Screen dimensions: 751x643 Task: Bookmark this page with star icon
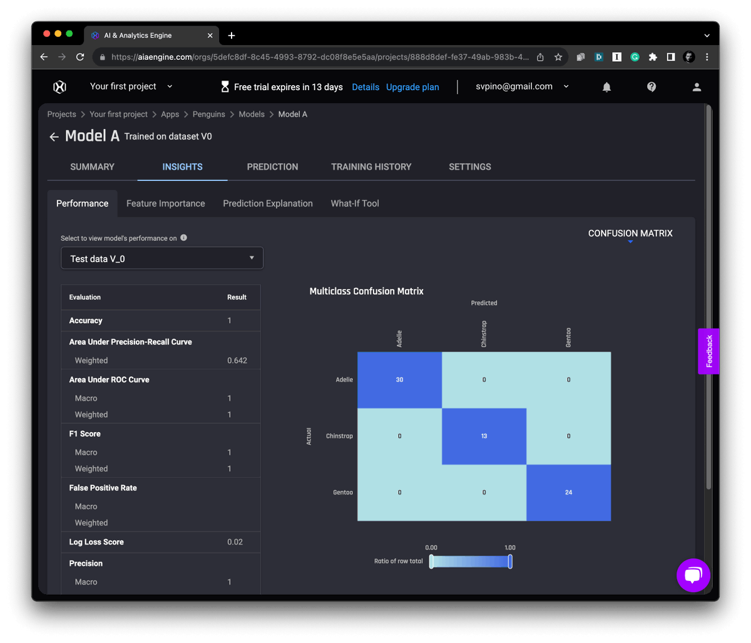coord(558,57)
